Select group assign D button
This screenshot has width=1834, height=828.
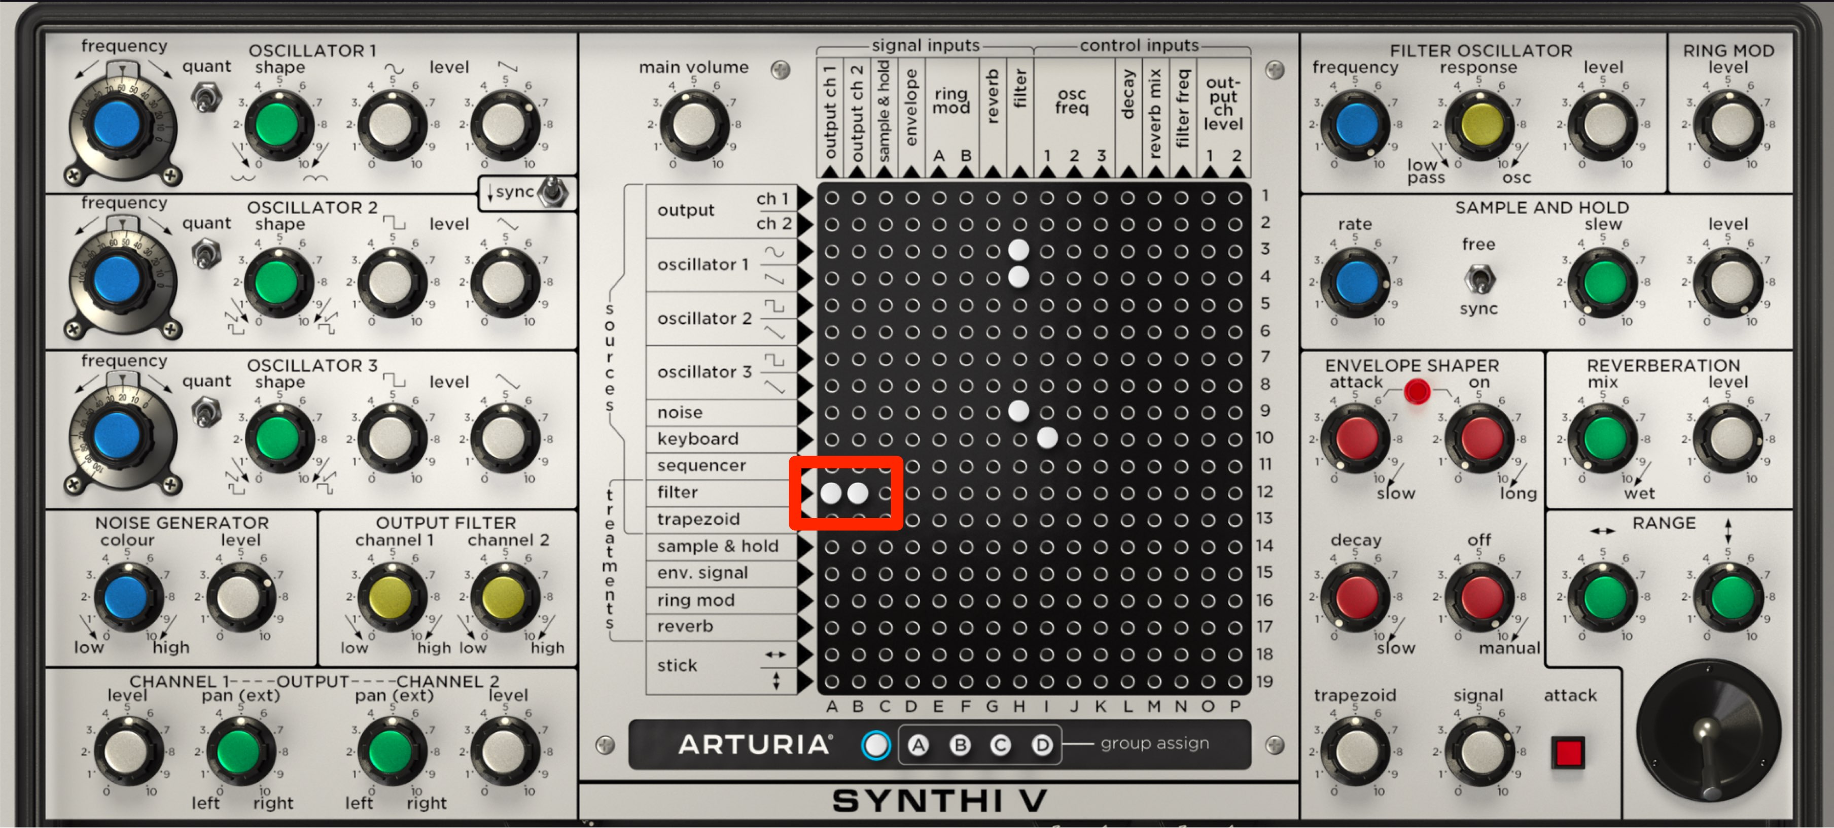pyautogui.click(x=1042, y=745)
